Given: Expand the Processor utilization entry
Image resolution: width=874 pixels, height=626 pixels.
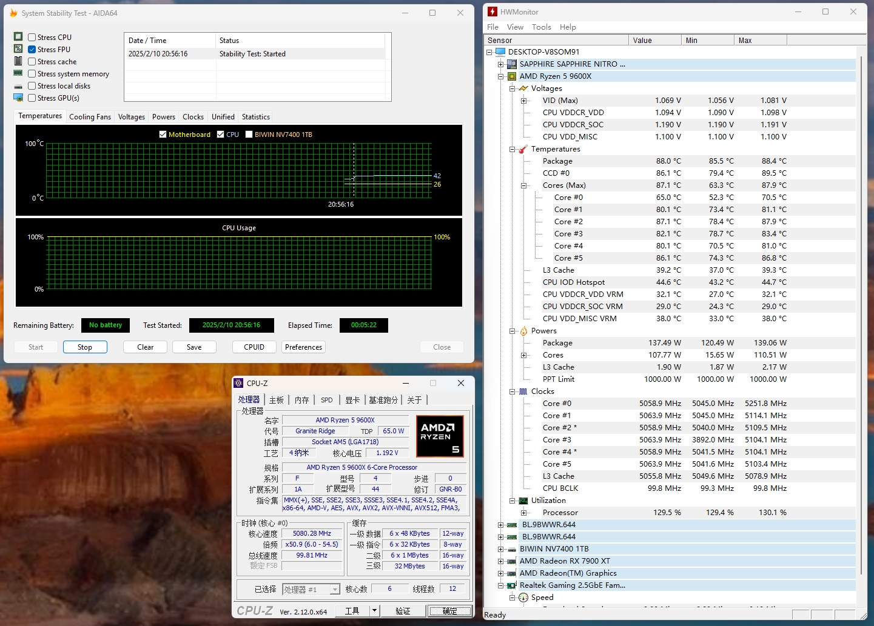Looking at the screenshot, I should coord(523,513).
